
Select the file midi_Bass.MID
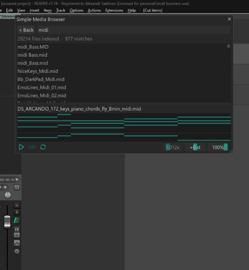click(x=33, y=47)
